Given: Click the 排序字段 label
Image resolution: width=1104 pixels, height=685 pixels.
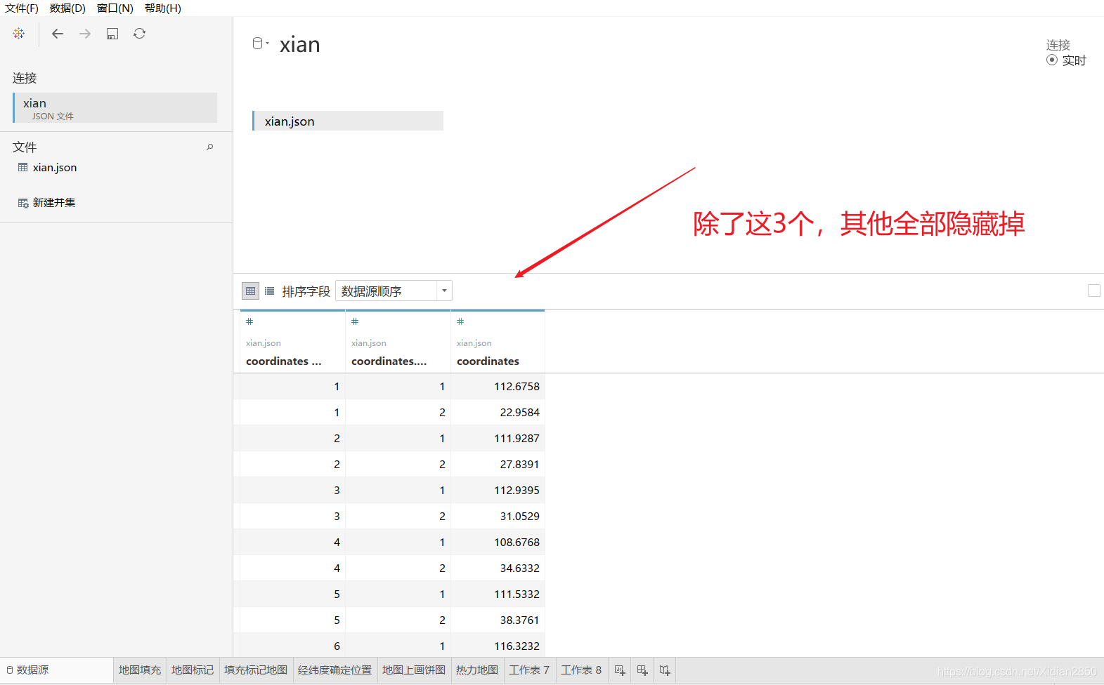Looking at the screenshot, I should 306,291.
